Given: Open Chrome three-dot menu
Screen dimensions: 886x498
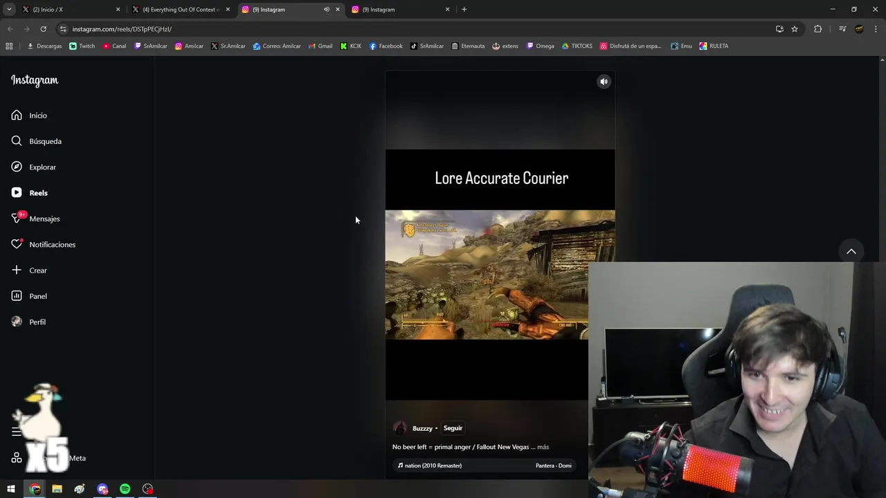Looking at the screenshot, I should pos(876,29).
